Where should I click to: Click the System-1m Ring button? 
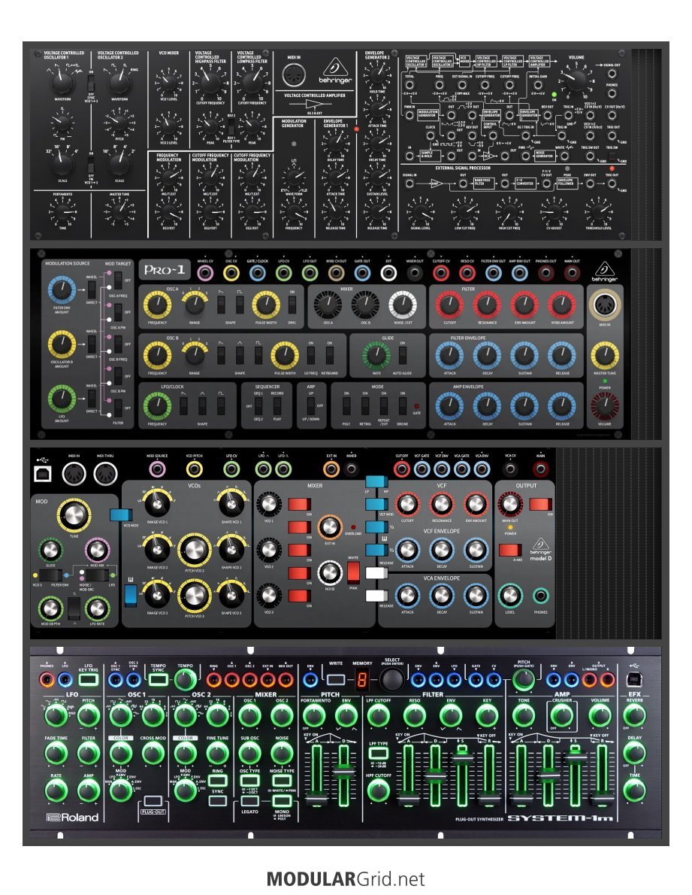coord(217,780)
